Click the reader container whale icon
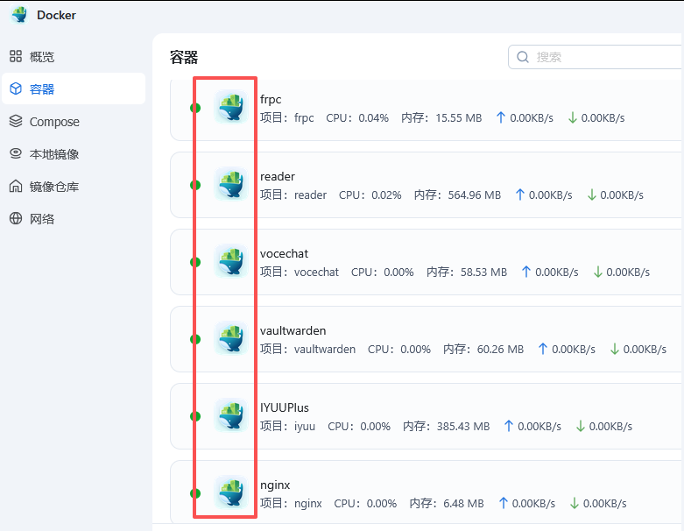684x531 pixels. coord(231,184)
